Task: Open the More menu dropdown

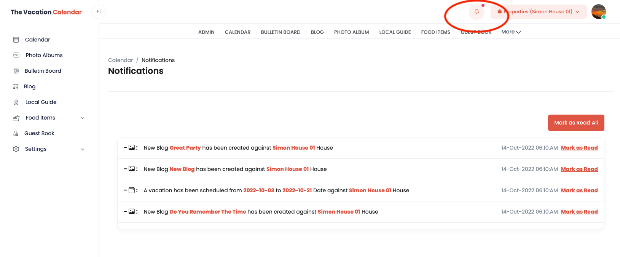Action: coord(511,32)
